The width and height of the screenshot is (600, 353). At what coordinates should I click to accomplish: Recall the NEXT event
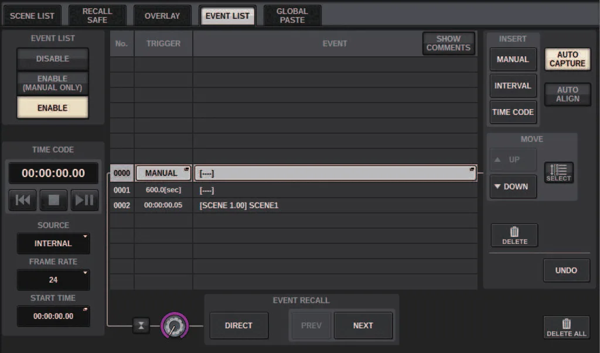pos(363,325)
